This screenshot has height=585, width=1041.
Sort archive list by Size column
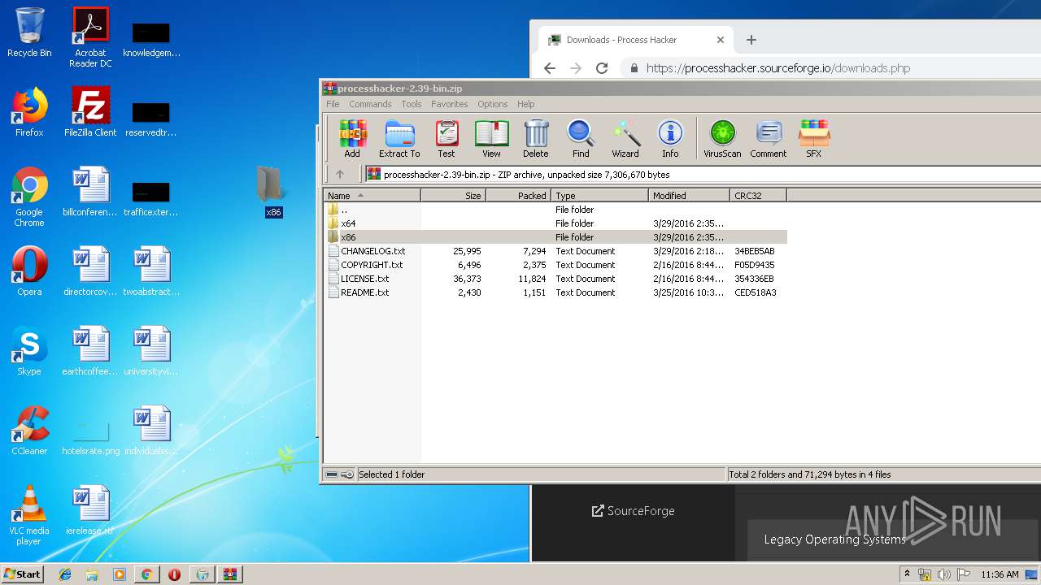454,196
